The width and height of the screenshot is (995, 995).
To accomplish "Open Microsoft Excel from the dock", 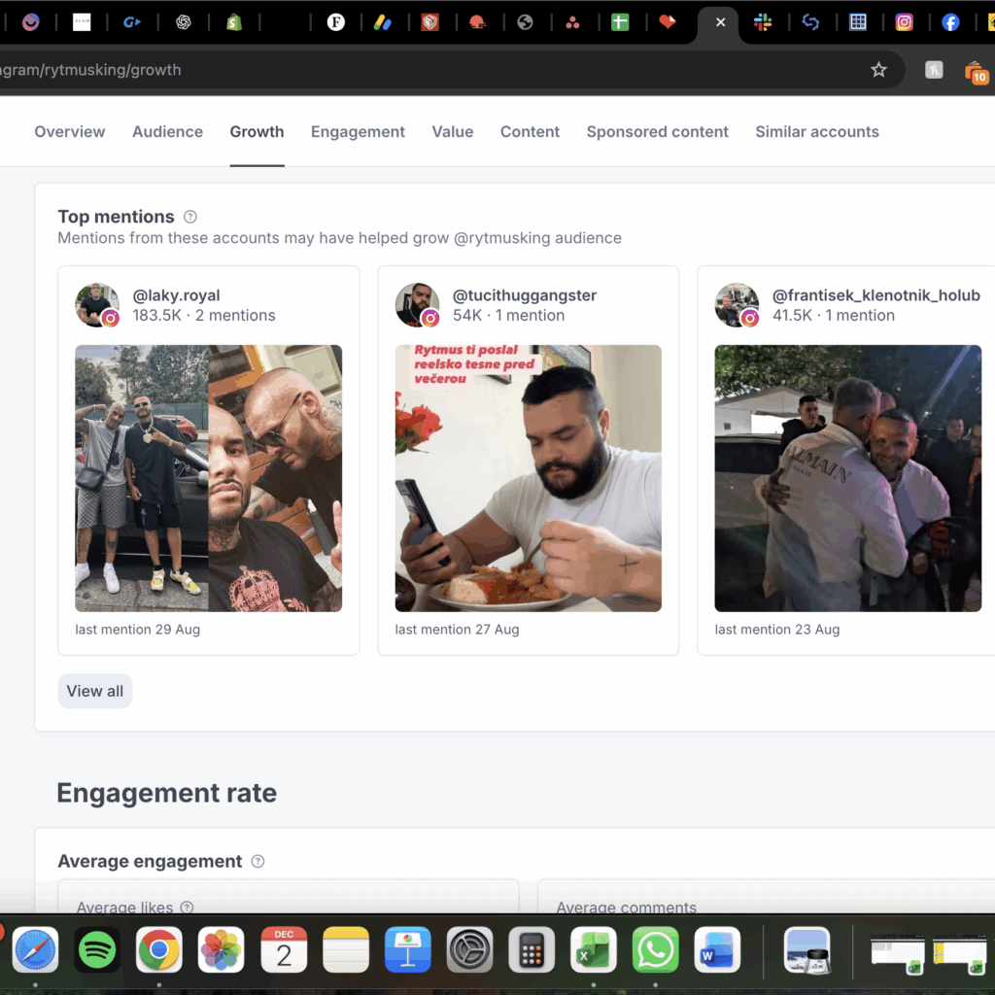I will [594, 949].
